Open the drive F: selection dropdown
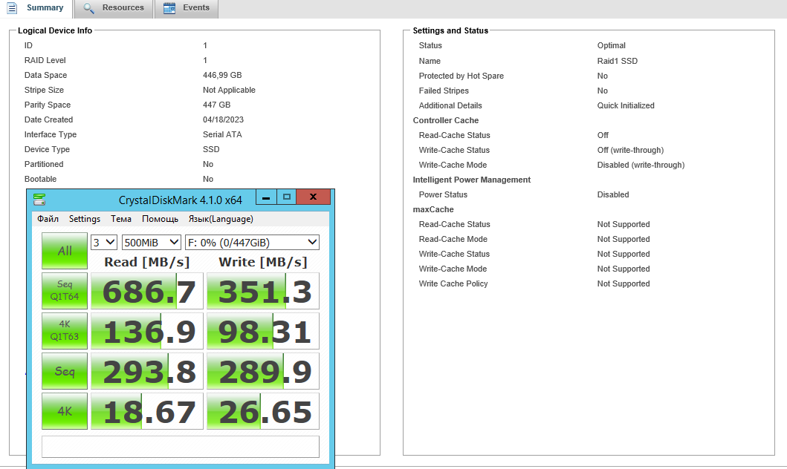Image resolution: width=787 pixels, height=469 pixels. [252, 242]
